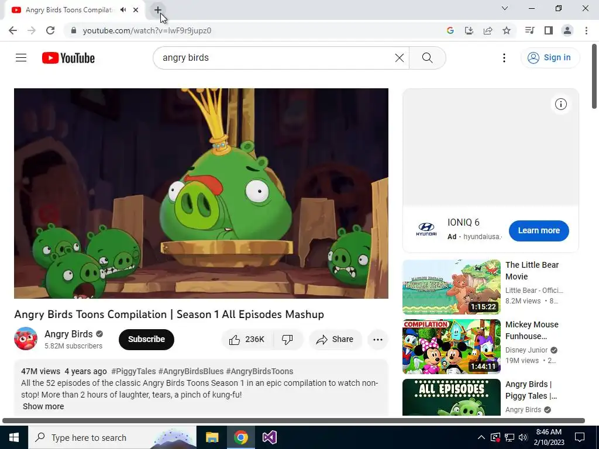
Task: Open the volume control in system tray
Action: [523, 437]
